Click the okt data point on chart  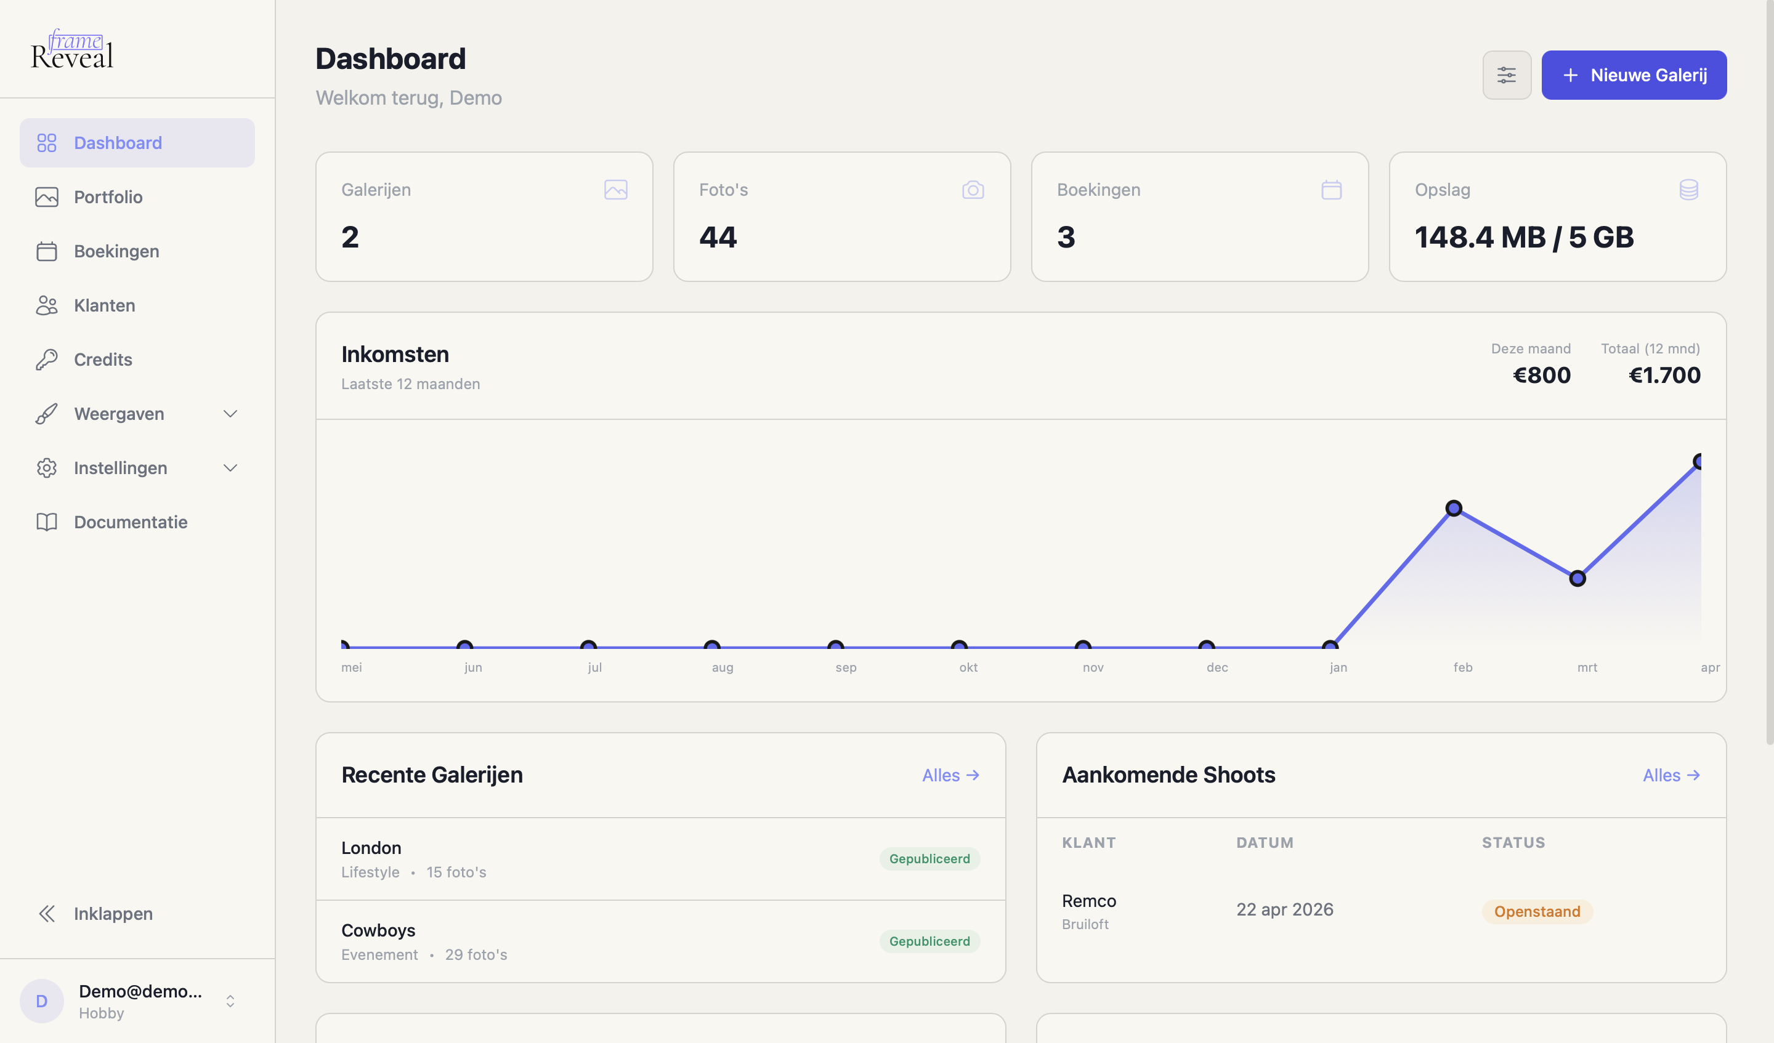[x=959, y=645]
